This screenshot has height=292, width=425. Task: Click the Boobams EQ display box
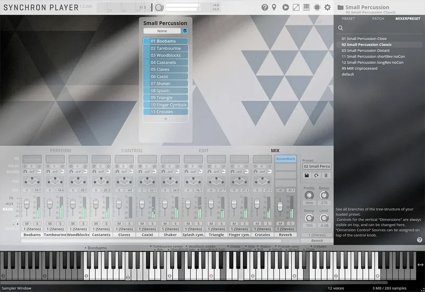(32, 159)
